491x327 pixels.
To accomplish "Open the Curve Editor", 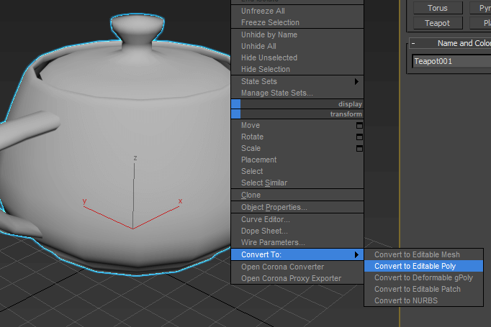I will (x=297, y=219).
